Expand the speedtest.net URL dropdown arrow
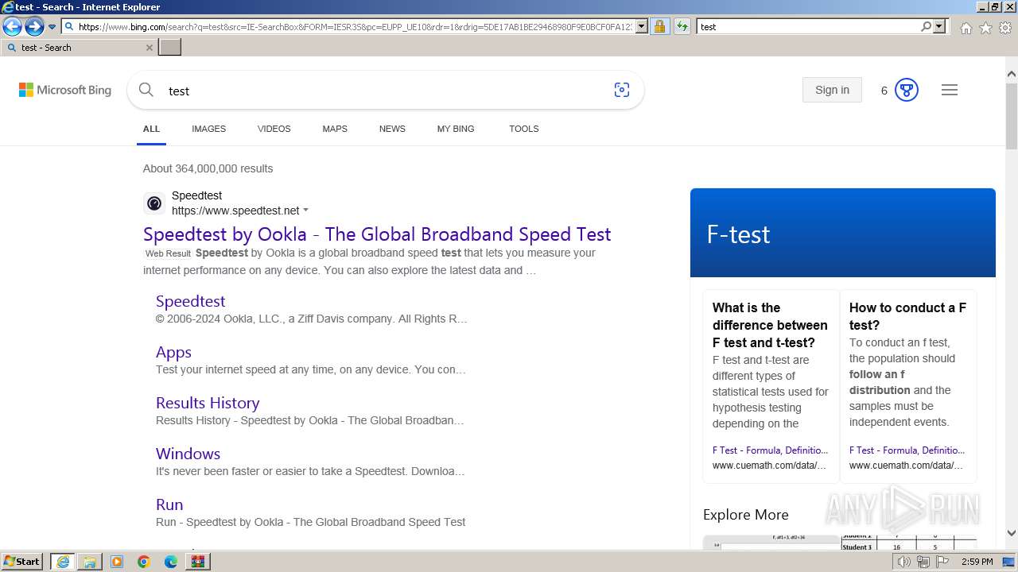 coord(305,211)
